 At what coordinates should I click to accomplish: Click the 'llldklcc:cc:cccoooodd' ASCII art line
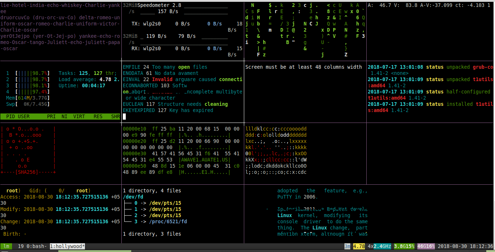pos(276,129)
